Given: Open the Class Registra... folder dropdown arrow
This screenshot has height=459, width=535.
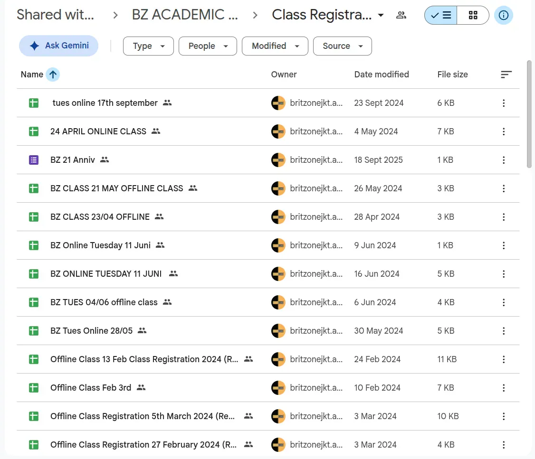Looking at the screenshot, I should pyautogui.click(x=381, y=15).
